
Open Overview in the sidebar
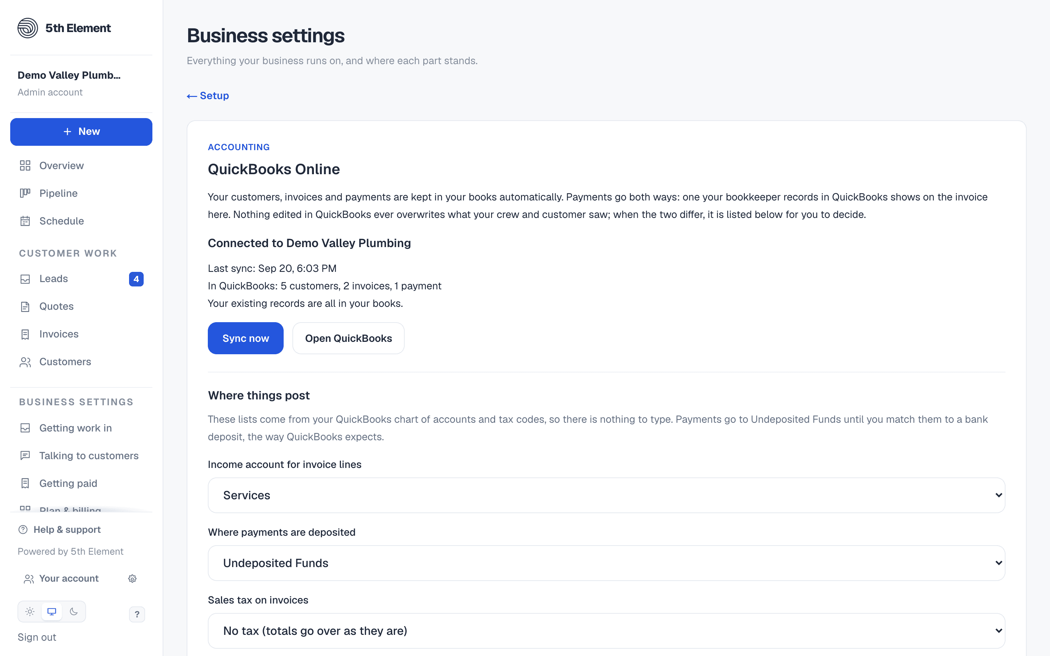coord(81,166)
